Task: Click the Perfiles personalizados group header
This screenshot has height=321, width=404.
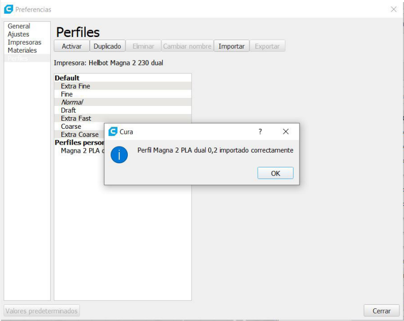Action: click(79, 142)
